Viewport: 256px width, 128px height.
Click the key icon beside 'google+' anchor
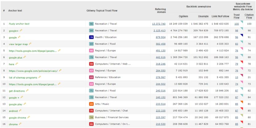coord(21,30)
